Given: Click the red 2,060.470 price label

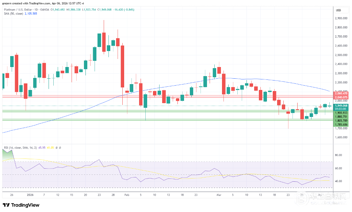Looking at the screenshot, I should [x=341, y=94].
